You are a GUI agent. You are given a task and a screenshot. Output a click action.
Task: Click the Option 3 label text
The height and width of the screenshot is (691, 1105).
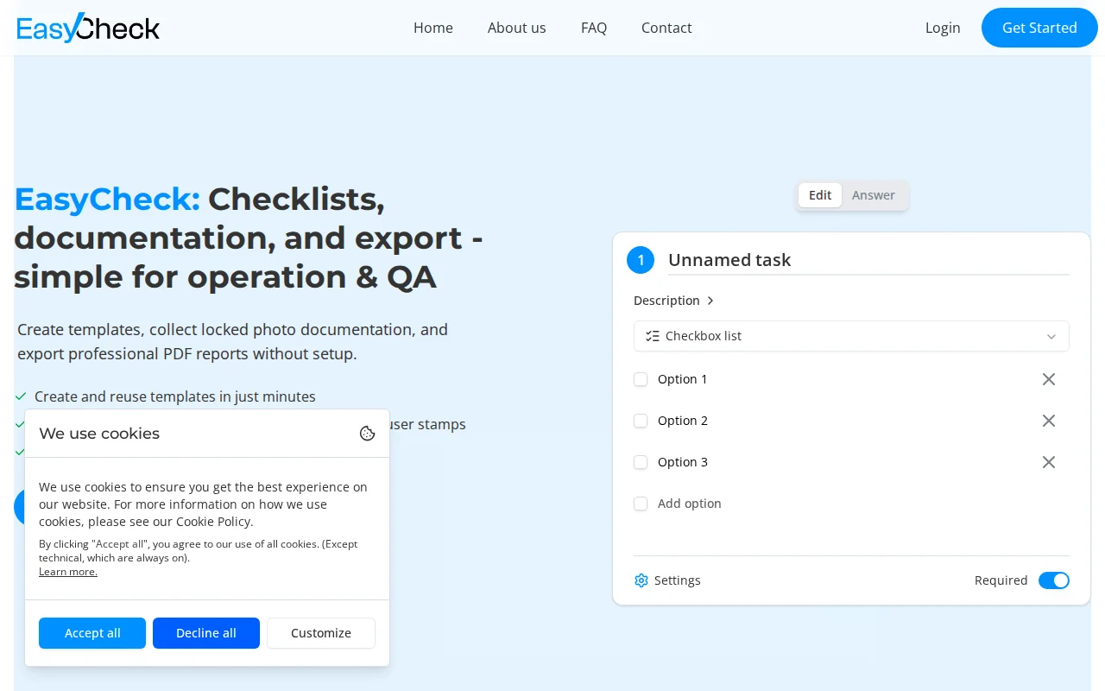coord(683,462)
